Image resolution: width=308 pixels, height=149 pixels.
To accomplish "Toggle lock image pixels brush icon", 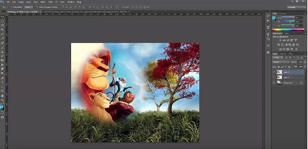I will pyautogui.click(x=282, y=67).
